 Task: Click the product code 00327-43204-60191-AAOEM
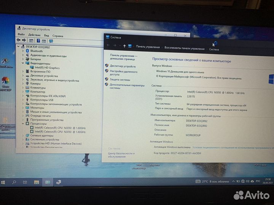click(186, 153)
